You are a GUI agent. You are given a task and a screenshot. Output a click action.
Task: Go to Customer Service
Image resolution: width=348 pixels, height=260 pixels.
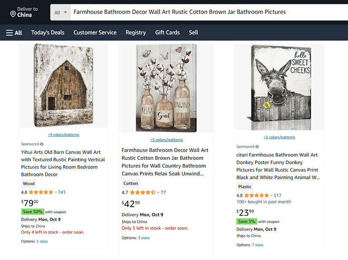click(95, 33)
